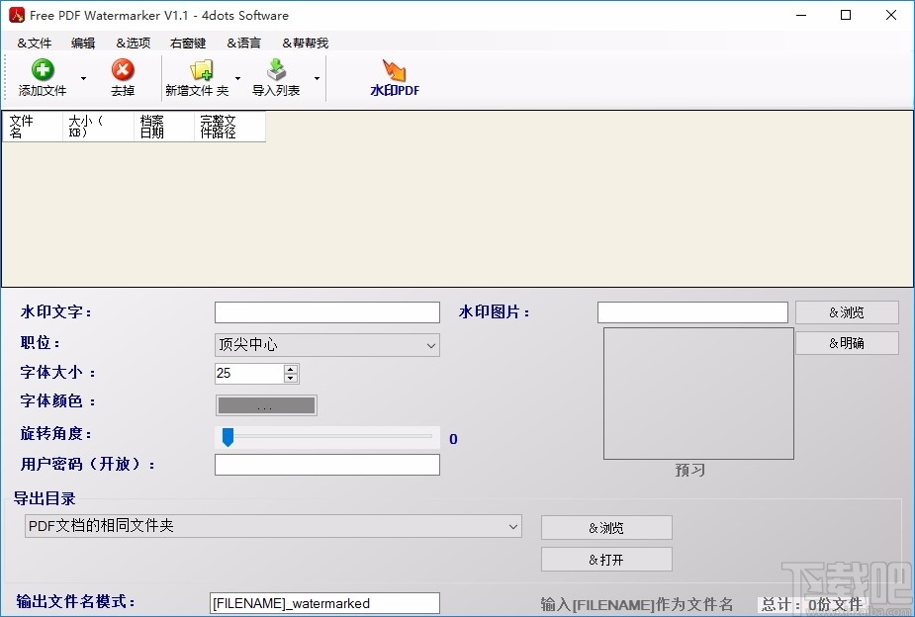Screen dimensions: 915x617
Task: Click the 水印文字 text input field
Action: [326, 311]
